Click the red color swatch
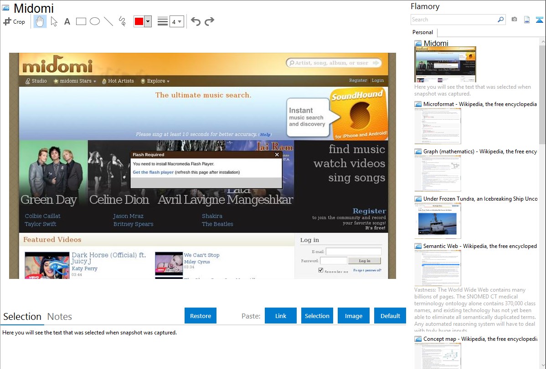This screenshot has height=369, width=546. click(139, 21)
